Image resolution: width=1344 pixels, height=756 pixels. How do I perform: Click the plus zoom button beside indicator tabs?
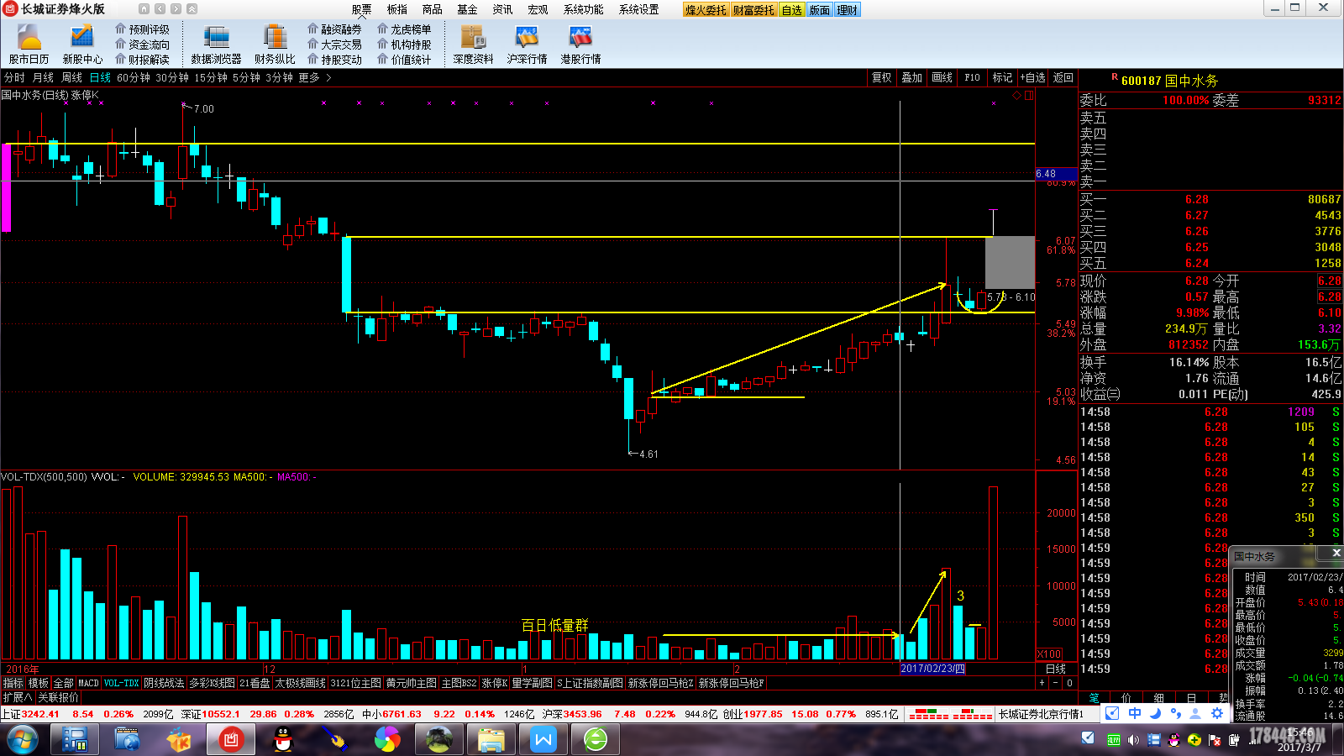pos(1042,683)
